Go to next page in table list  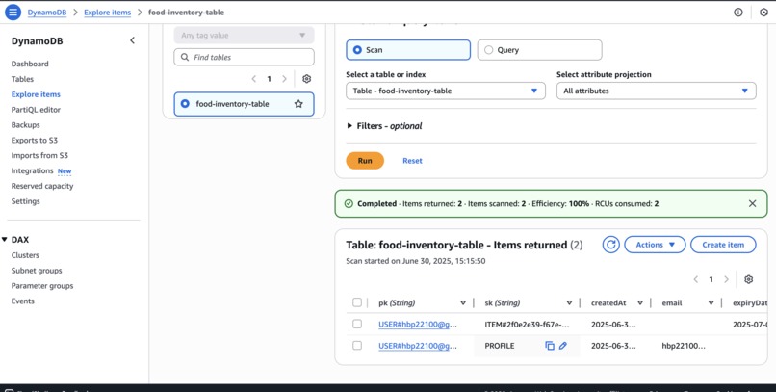(x=284, y=79)
